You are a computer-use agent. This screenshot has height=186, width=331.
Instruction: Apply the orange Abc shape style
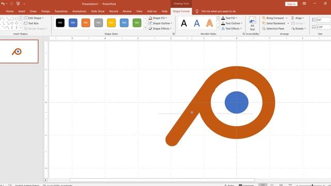coord(86,23)
